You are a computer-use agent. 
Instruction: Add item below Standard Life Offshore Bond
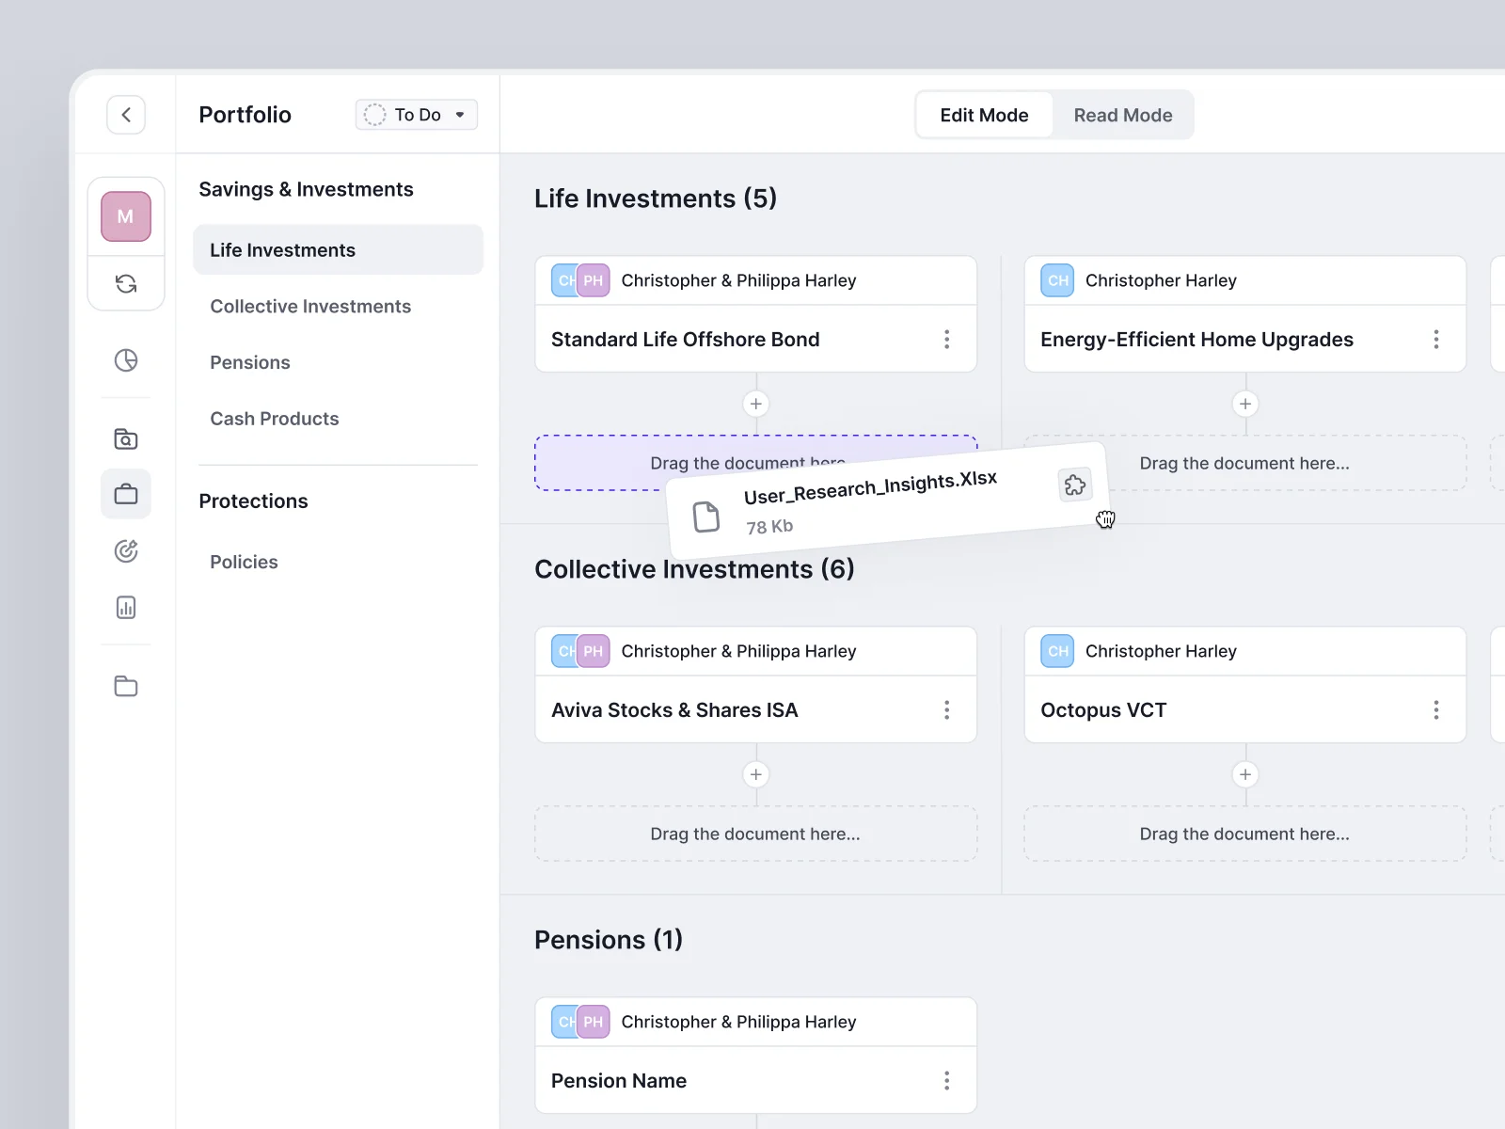tap(756, 404)
